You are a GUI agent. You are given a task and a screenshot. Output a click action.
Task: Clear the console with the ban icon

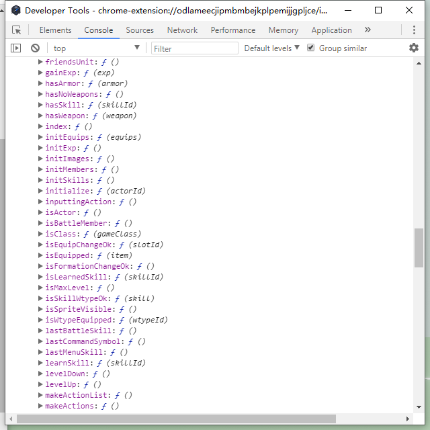pyautogui.click(x=35, y=48)
